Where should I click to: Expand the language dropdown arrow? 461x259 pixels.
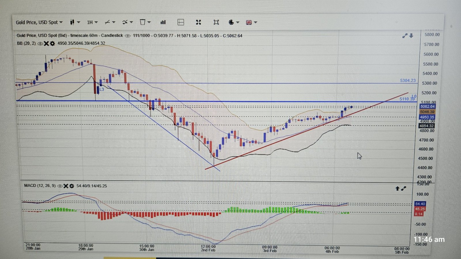click(255, 22)
